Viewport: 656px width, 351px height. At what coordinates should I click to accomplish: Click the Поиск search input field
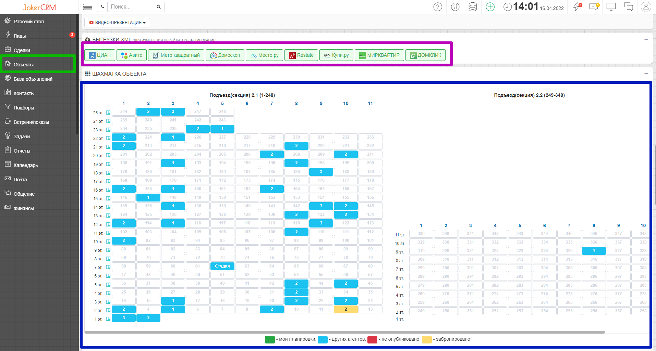point(130,7)
